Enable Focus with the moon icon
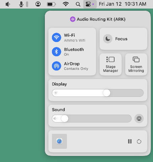153x162 pixels. 108,39
